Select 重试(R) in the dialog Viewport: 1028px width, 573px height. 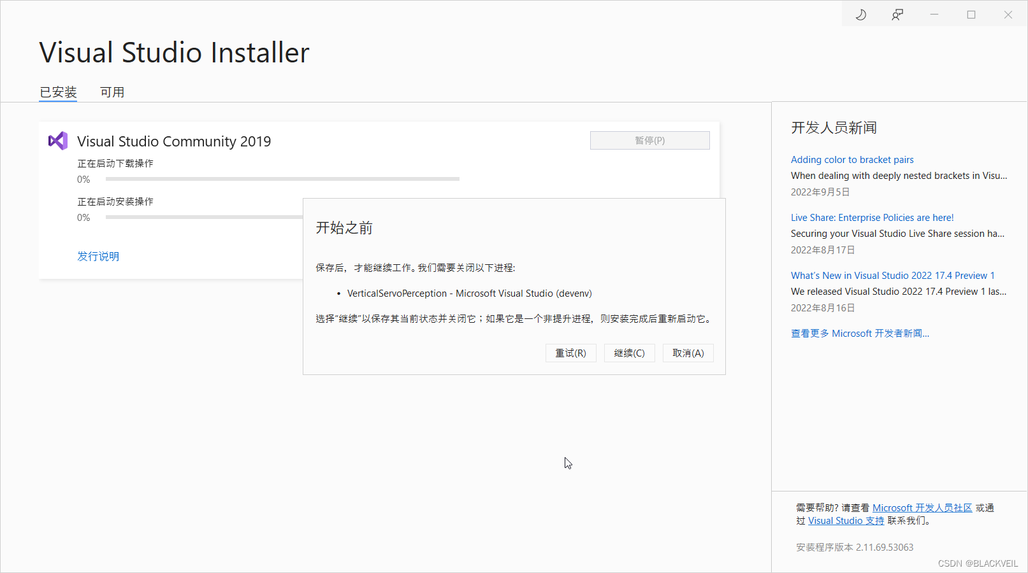click(570, 353)
